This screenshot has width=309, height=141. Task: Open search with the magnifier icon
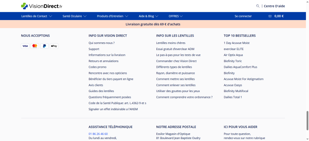tap(258, 6)
